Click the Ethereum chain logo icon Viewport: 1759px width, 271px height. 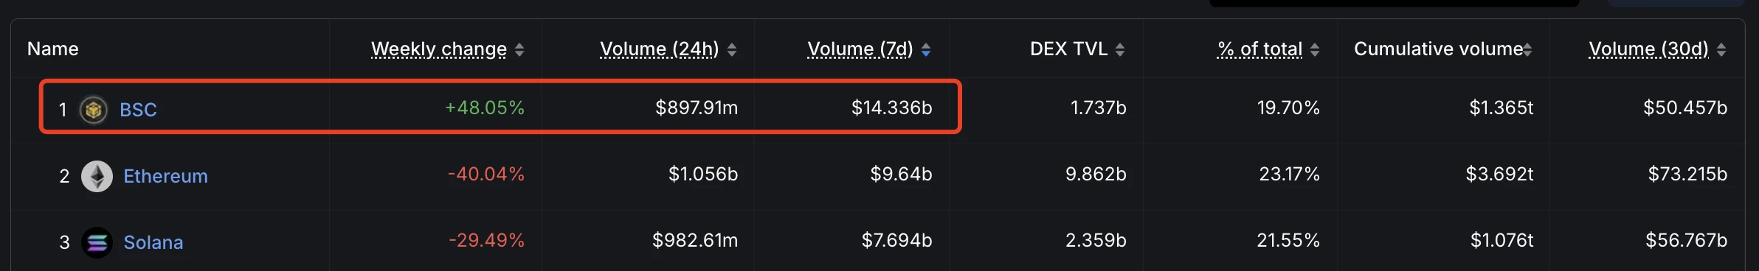[x=97, y=176]
